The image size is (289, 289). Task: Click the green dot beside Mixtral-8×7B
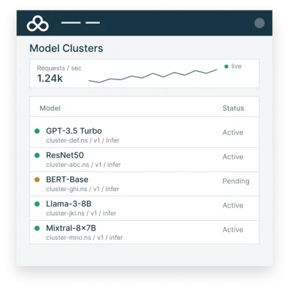pos(37,228)
